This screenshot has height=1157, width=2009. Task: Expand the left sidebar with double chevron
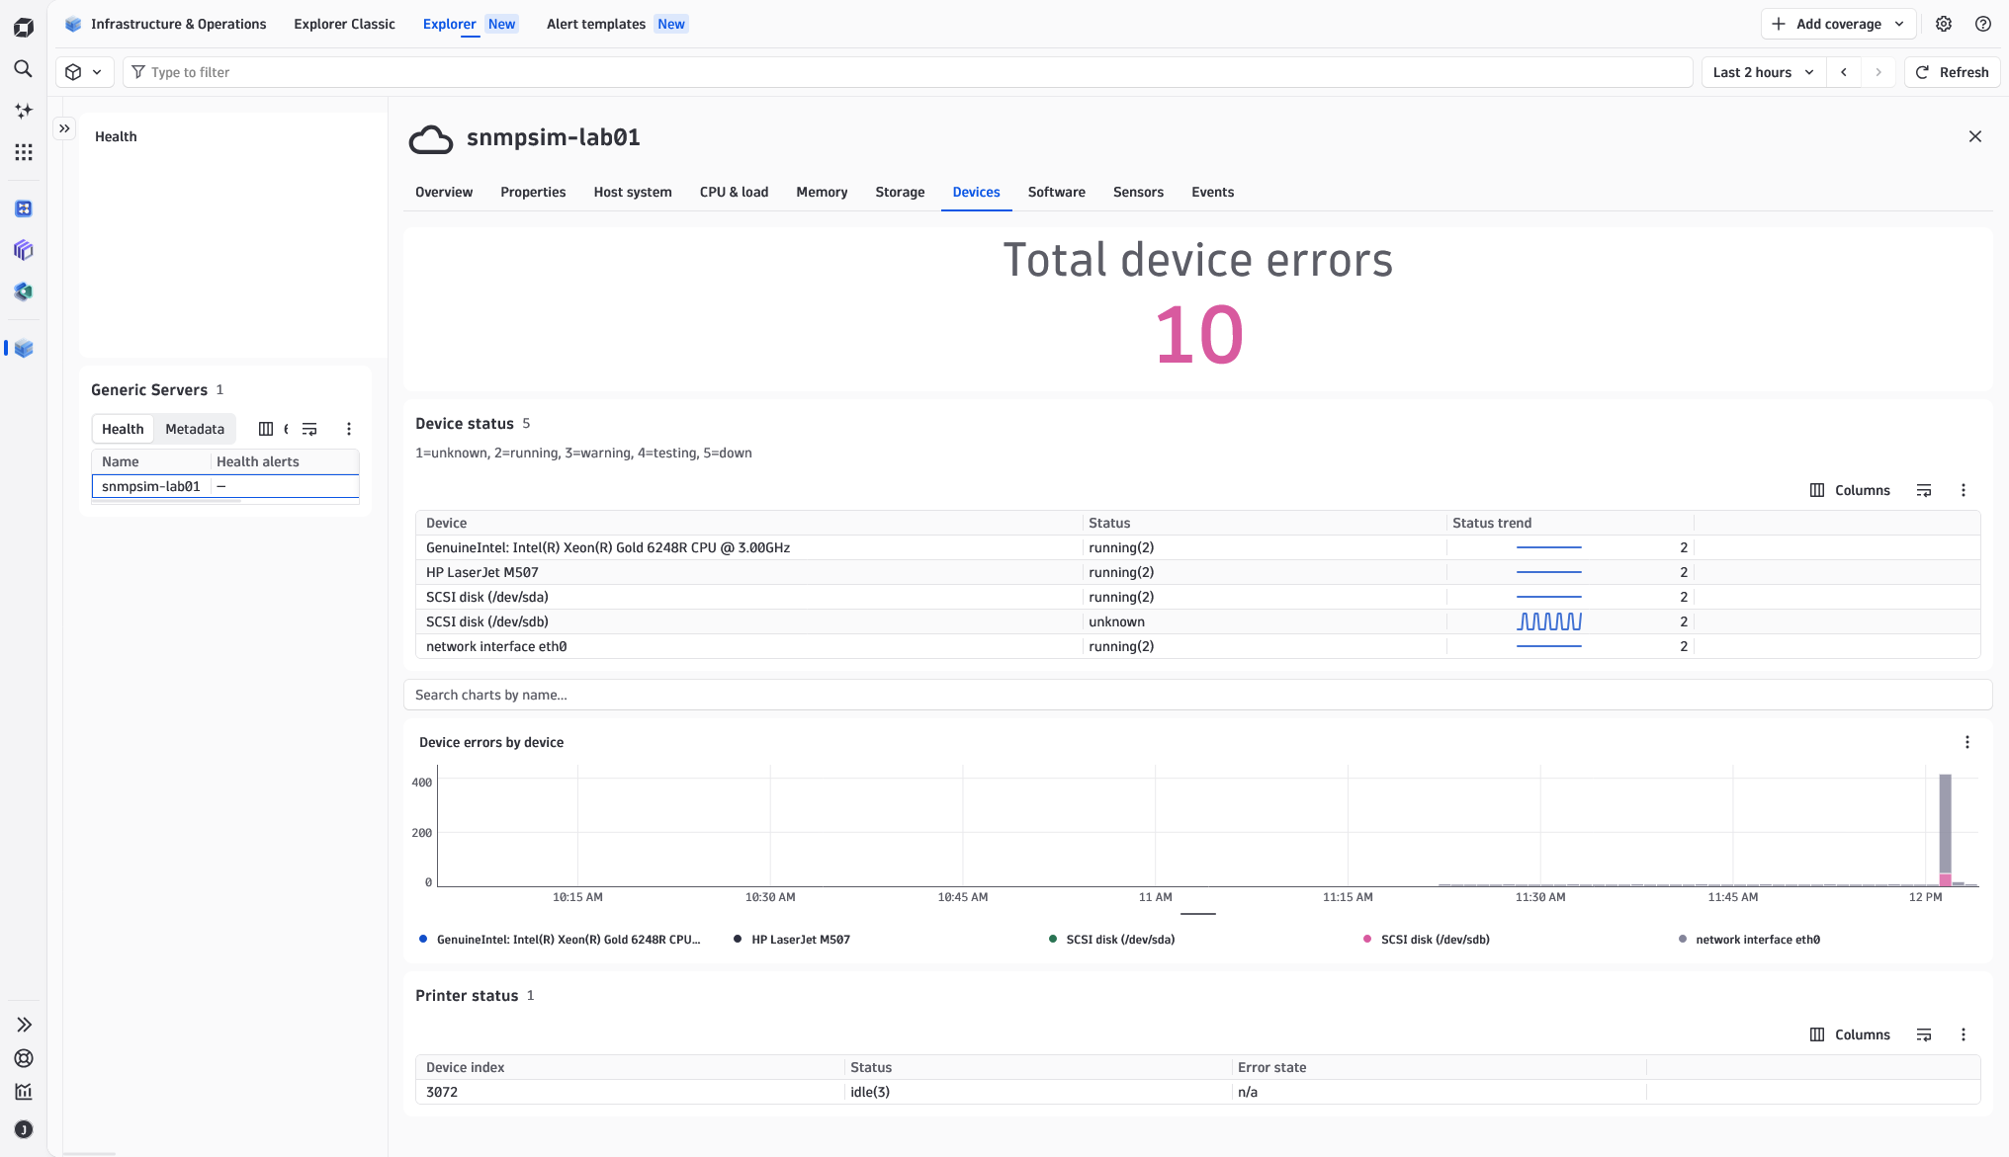click(x=24, y=1025)
